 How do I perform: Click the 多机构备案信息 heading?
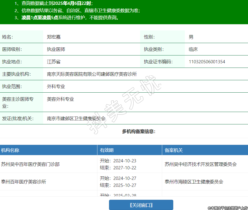click(138, 131)
